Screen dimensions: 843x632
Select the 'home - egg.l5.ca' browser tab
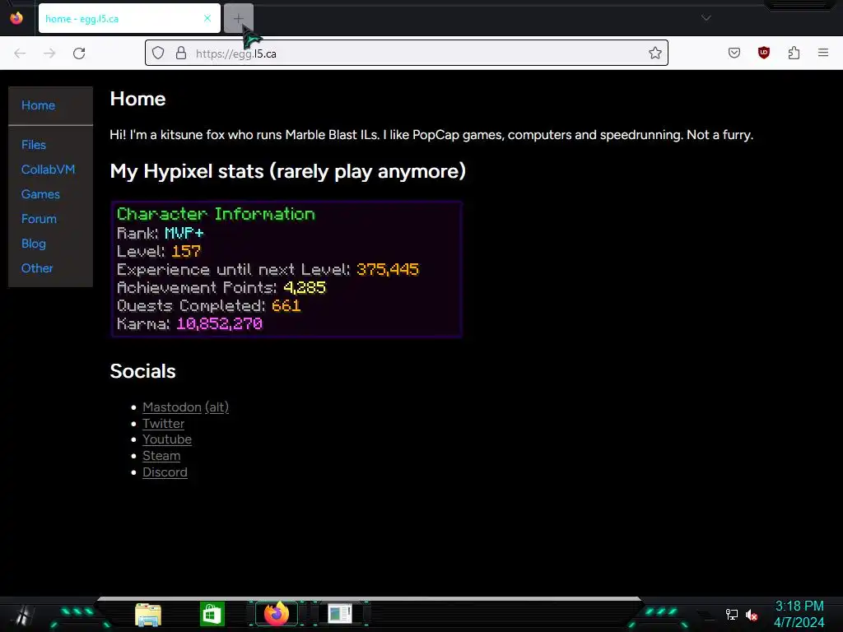coord(129,18)
